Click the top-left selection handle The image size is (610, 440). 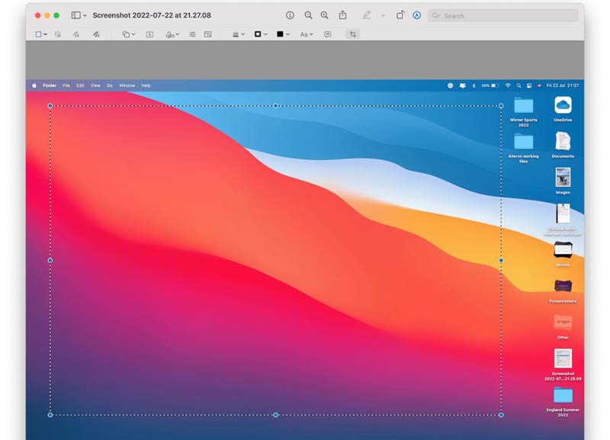tap(50, 106)
